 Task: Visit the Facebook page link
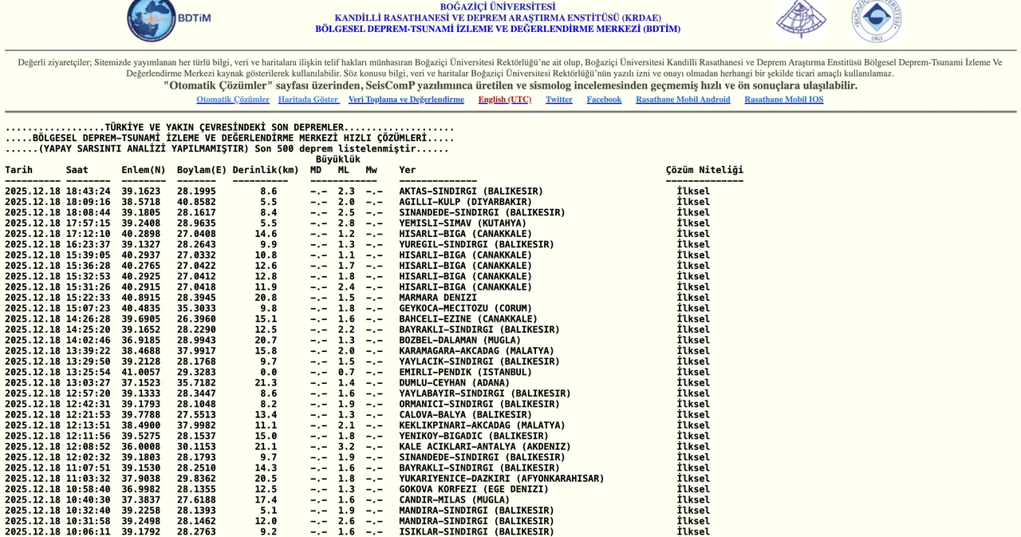[x=604, y=100]
